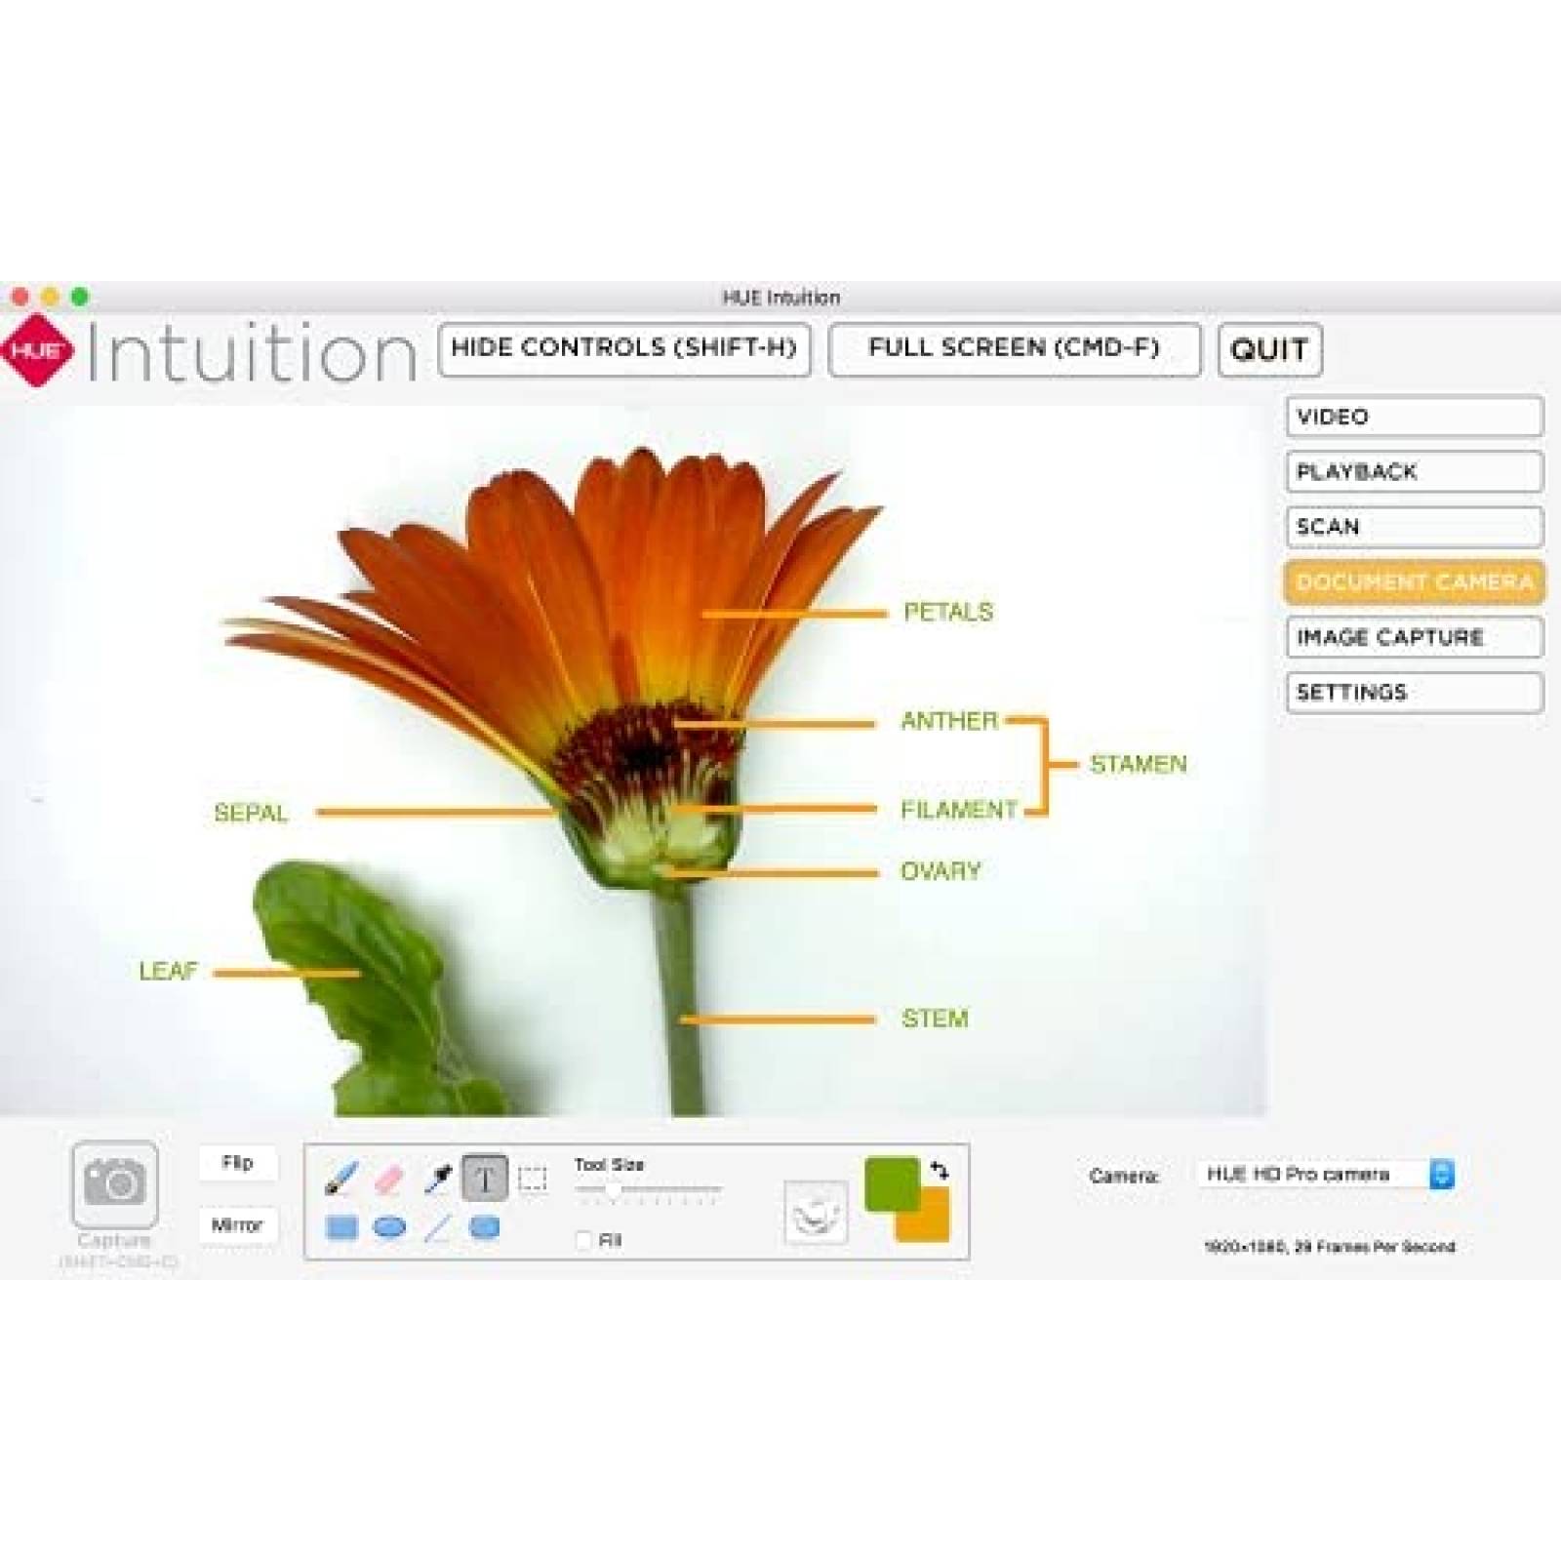Open the Image Capture tab
The image size is (1561, 1561).
(x=1414, y=637)
